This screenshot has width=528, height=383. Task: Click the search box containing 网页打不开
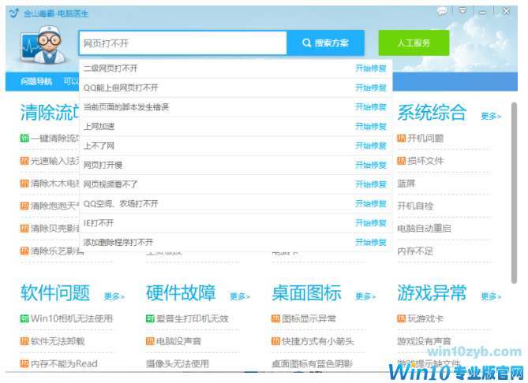[x=182, y=43]
